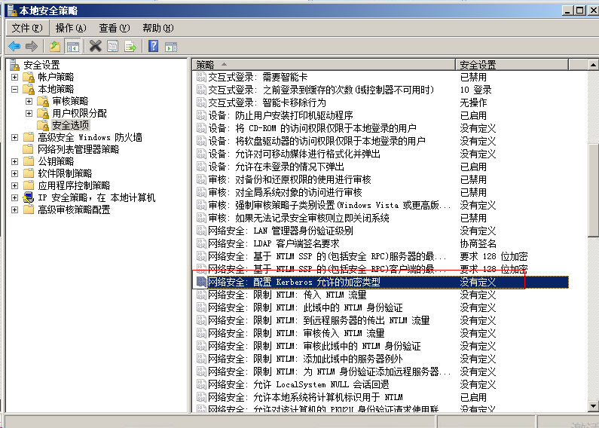Click the Back arrow toolbar icon
599x428 pixels.
pos(14,47)
